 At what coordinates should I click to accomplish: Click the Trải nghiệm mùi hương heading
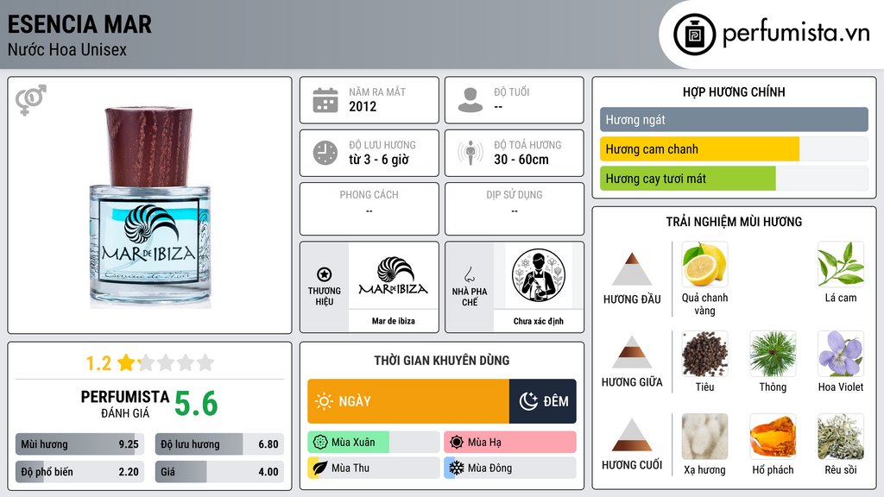pyautogui.click(x=734, y=222)
